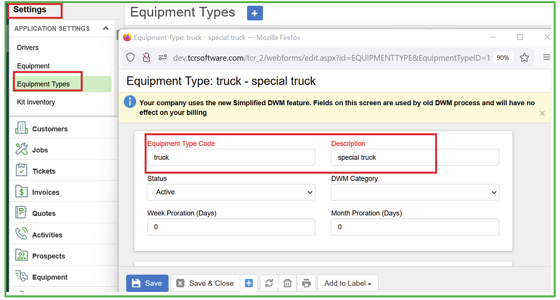
Task: Click the Equipment Types page heading
Action: tap(182, 12)
